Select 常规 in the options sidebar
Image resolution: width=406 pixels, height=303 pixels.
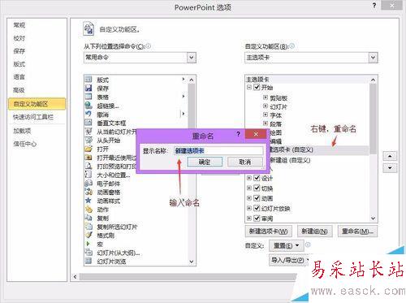[x=19, y=25]
